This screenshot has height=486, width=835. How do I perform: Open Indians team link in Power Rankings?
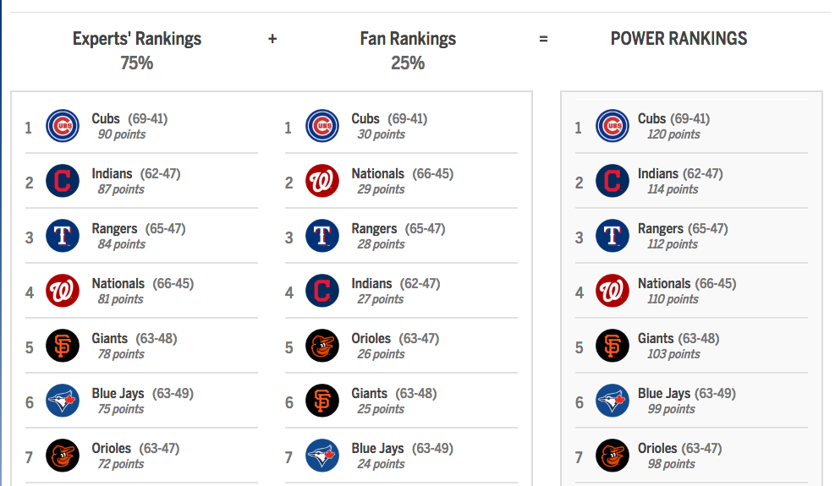[x=658, y=174]
